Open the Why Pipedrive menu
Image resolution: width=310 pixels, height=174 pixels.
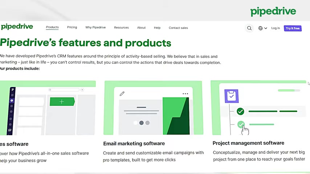click(x=95, y=28)
